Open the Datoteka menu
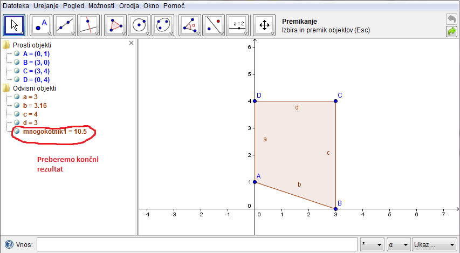 [16, 5]
